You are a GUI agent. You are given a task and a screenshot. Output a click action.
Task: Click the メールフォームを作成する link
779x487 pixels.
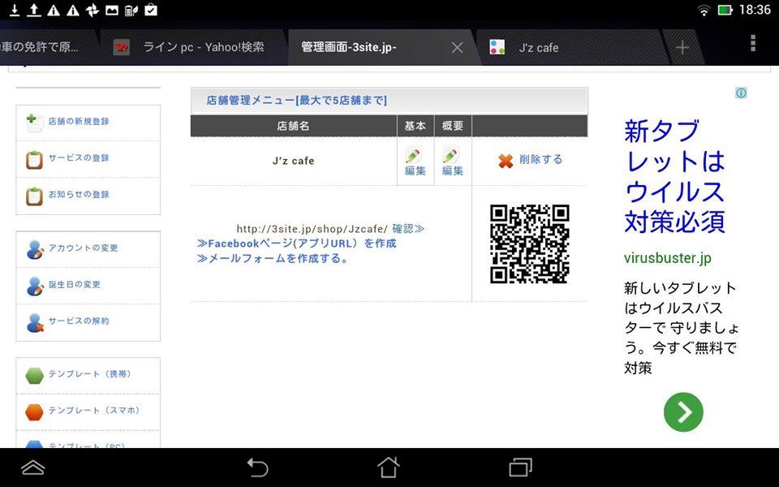pyautogui.click(x=273, y=258)
